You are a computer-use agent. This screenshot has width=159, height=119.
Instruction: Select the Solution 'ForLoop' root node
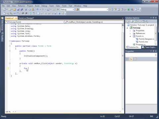click(x=142, y=25)
